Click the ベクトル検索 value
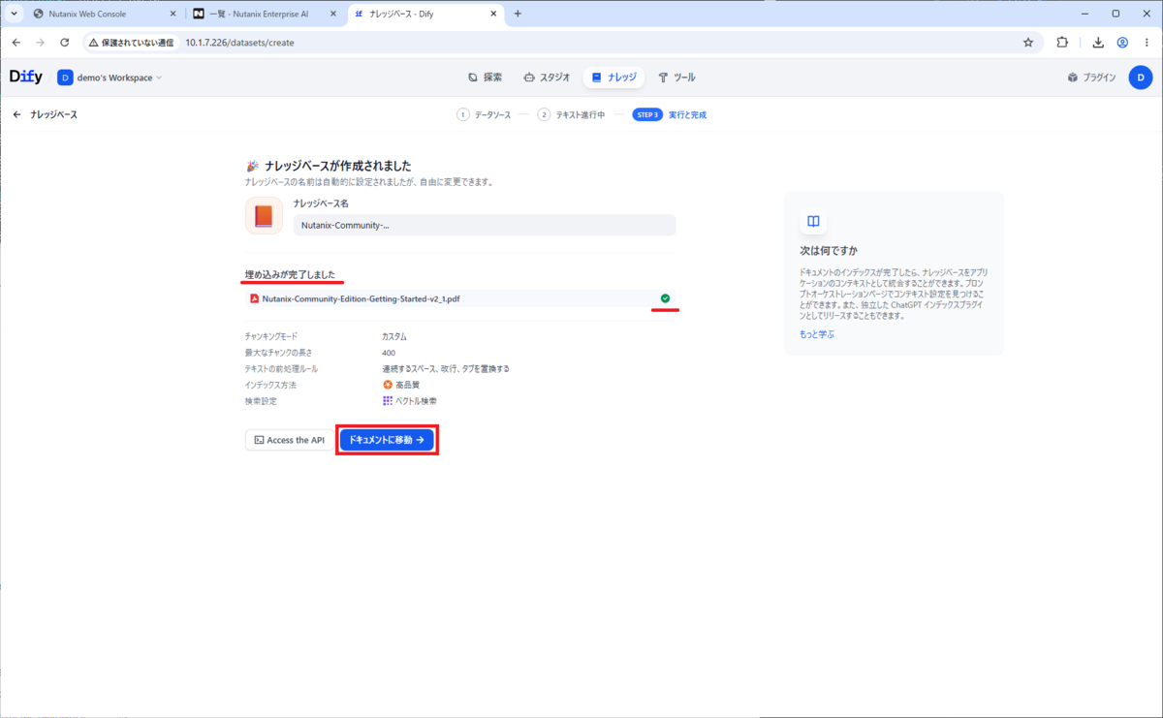This screenshot has width=1163, height=718. coord(410,401)
